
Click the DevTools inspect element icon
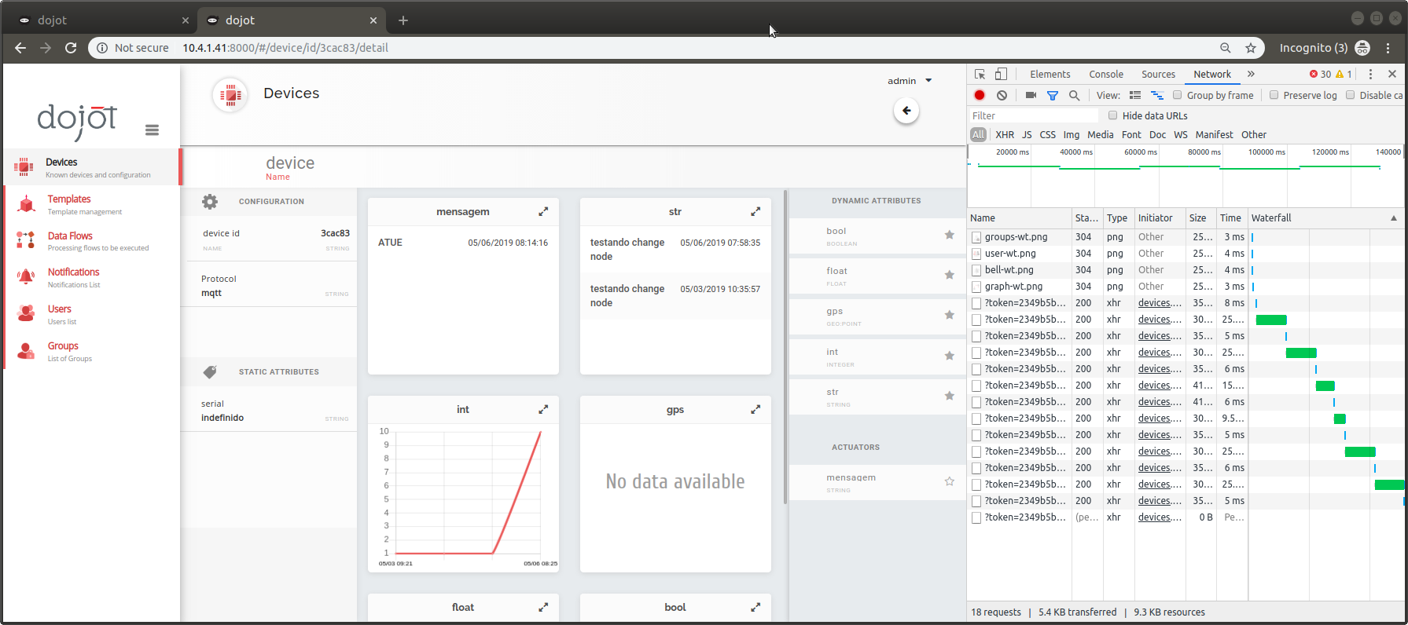pos(980,75)
